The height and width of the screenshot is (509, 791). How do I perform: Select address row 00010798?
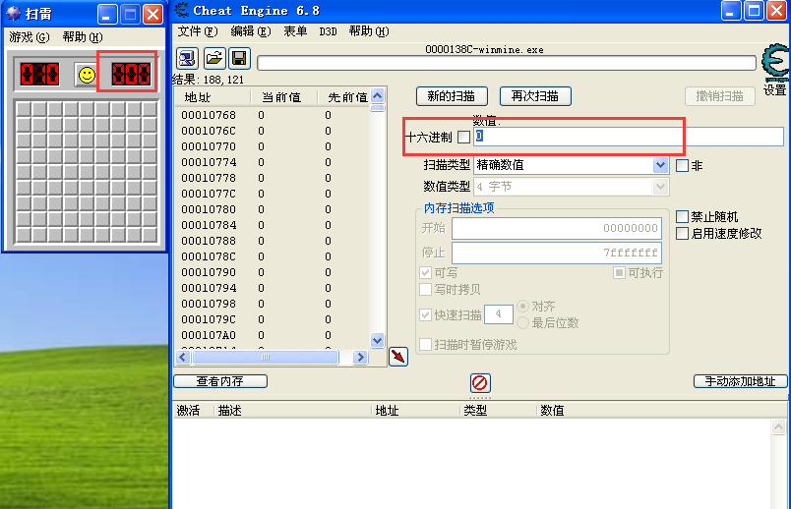click(272, 304)
